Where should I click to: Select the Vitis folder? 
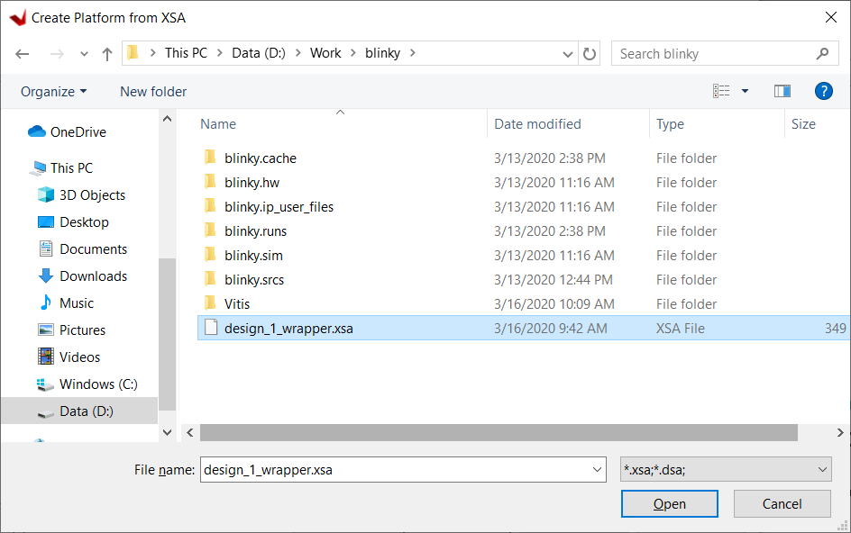click(237, 304)
